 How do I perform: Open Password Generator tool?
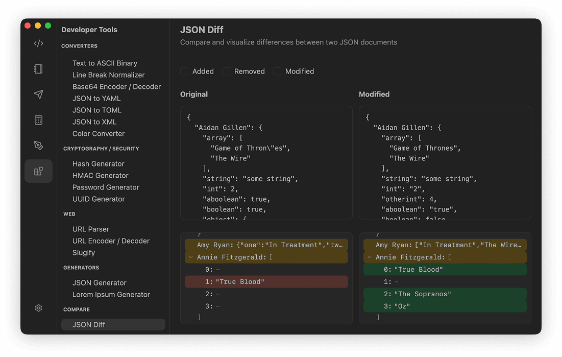(x=106, y=187)
